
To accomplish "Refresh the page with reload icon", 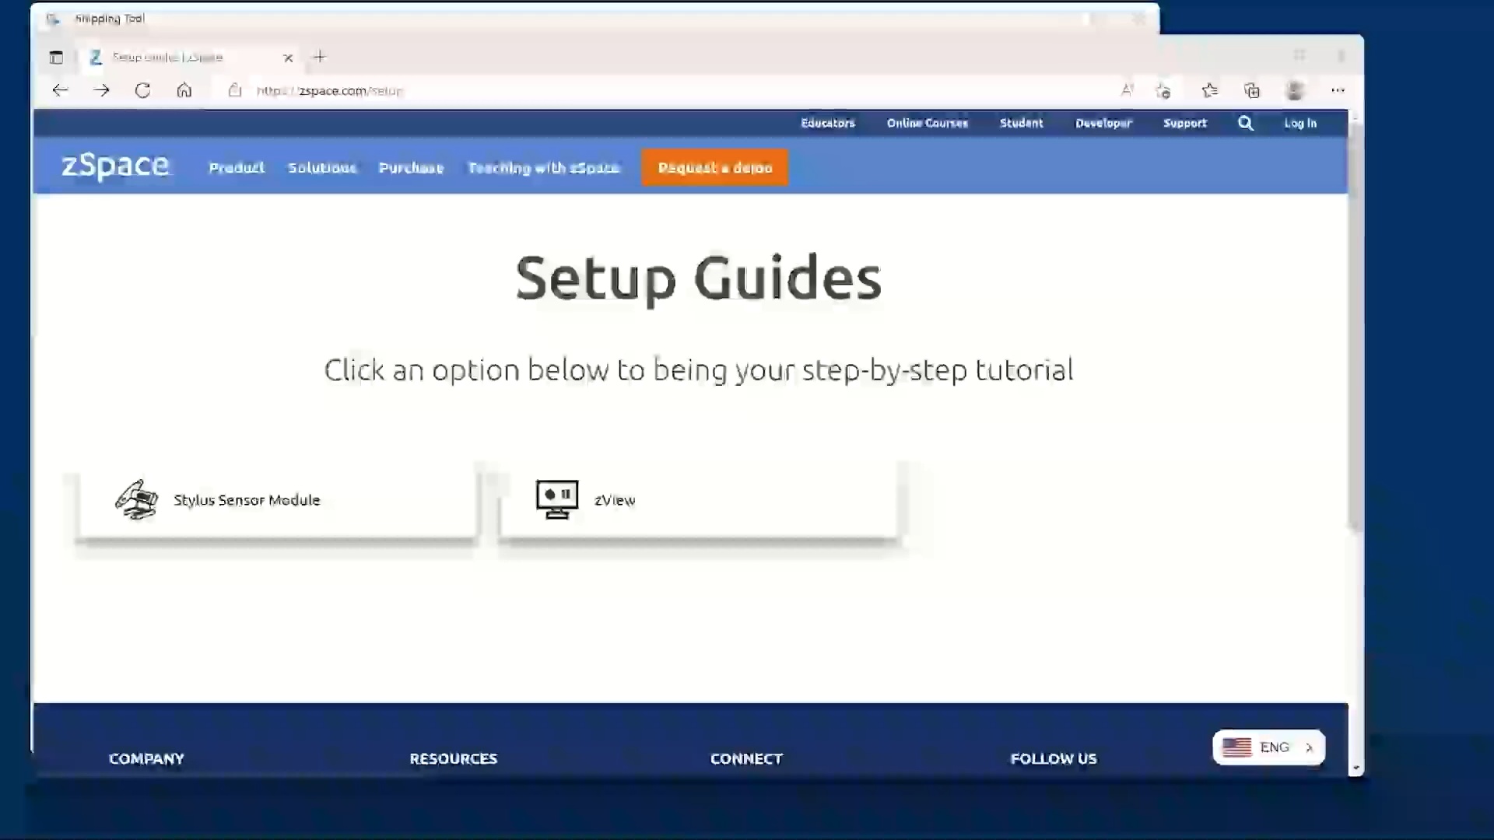I will pos(142,90).
